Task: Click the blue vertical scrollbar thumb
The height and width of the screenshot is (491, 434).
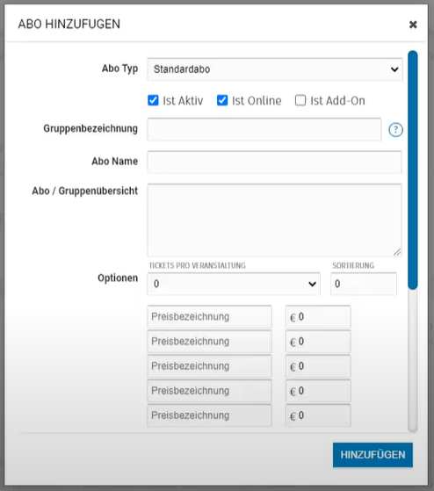Action: click(413, 170)
